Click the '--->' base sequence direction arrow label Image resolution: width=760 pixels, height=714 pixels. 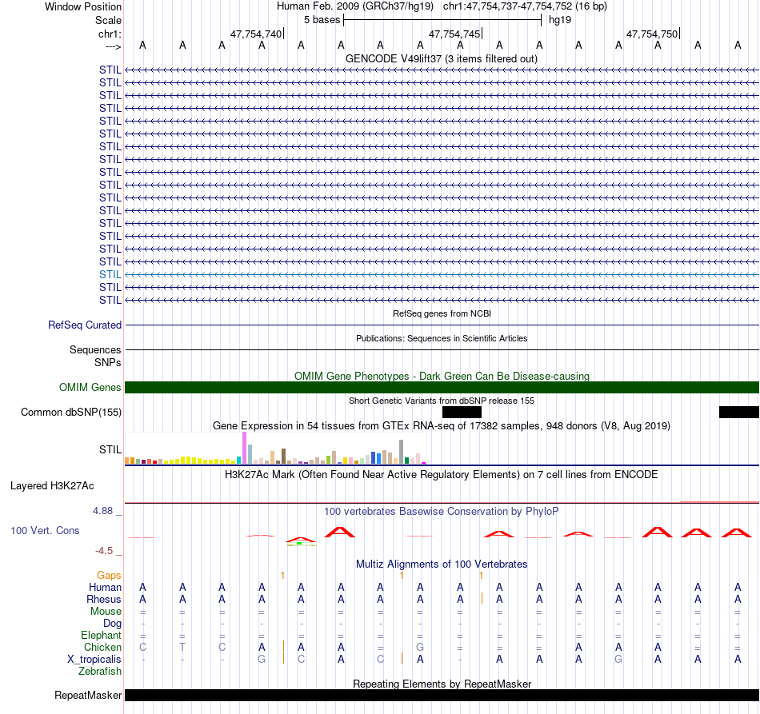point(113,46)
